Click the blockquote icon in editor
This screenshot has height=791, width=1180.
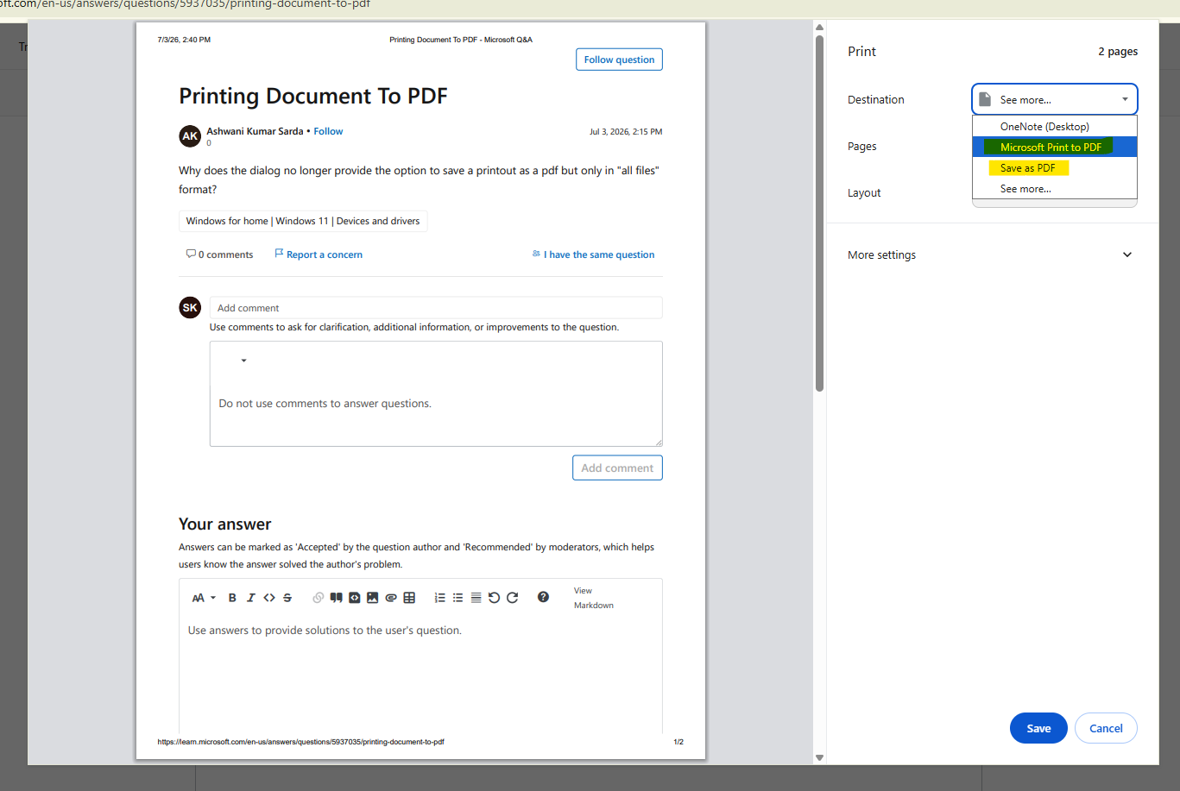(x=336, y=598)
